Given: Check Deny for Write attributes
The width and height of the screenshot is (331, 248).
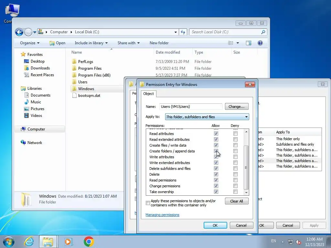Looking at the screenshot, I should pos(235,157).
